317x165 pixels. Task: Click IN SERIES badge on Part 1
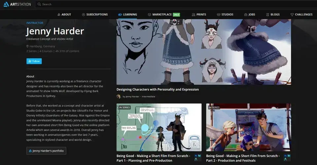tap(124, 108)
